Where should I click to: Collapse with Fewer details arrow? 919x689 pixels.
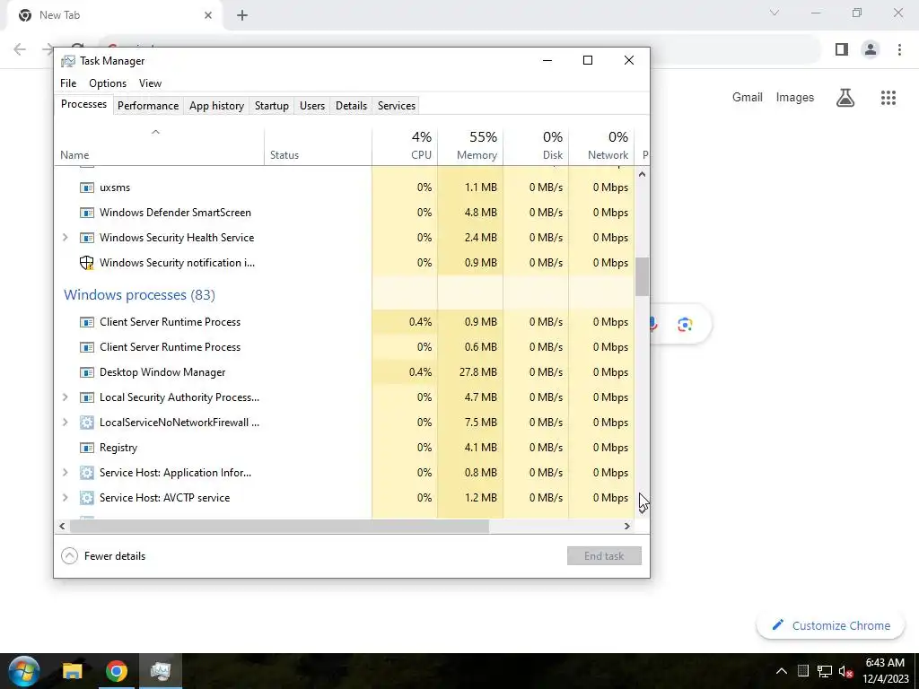[x=70, y=556]
